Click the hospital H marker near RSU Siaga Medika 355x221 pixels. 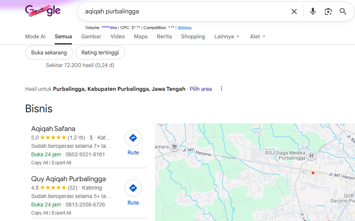tap(311, 156)
